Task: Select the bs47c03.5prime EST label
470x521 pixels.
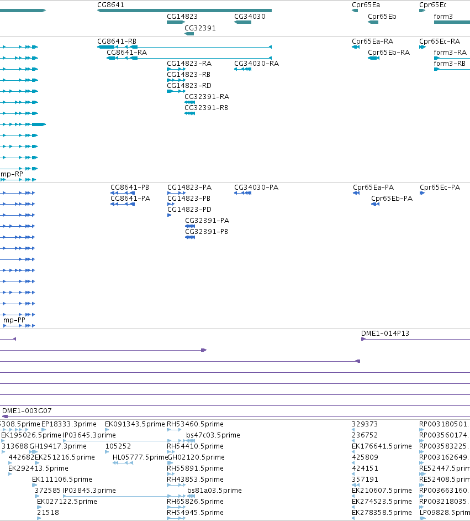Action: pyautogui.click(x=213, y=435)
